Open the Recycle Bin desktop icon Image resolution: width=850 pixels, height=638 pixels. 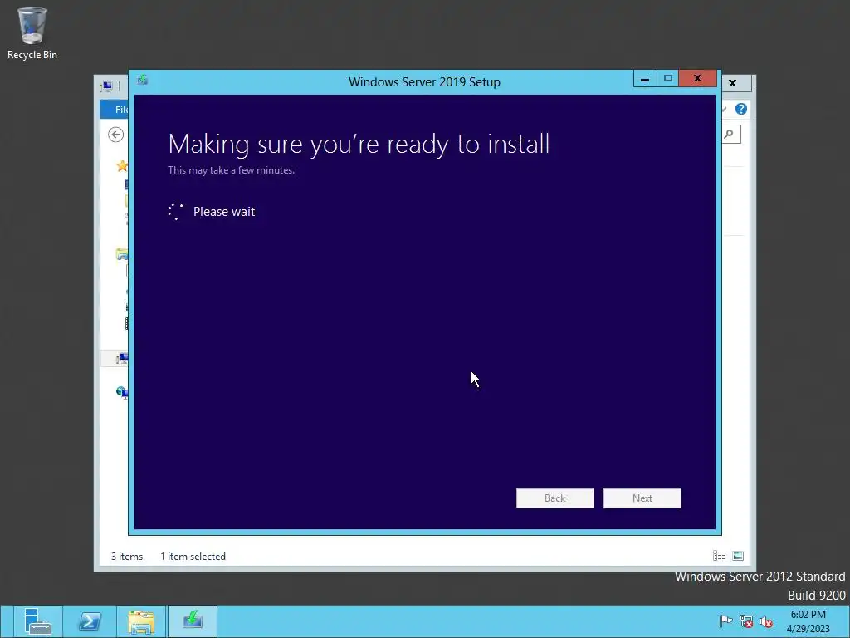(32, 32)
